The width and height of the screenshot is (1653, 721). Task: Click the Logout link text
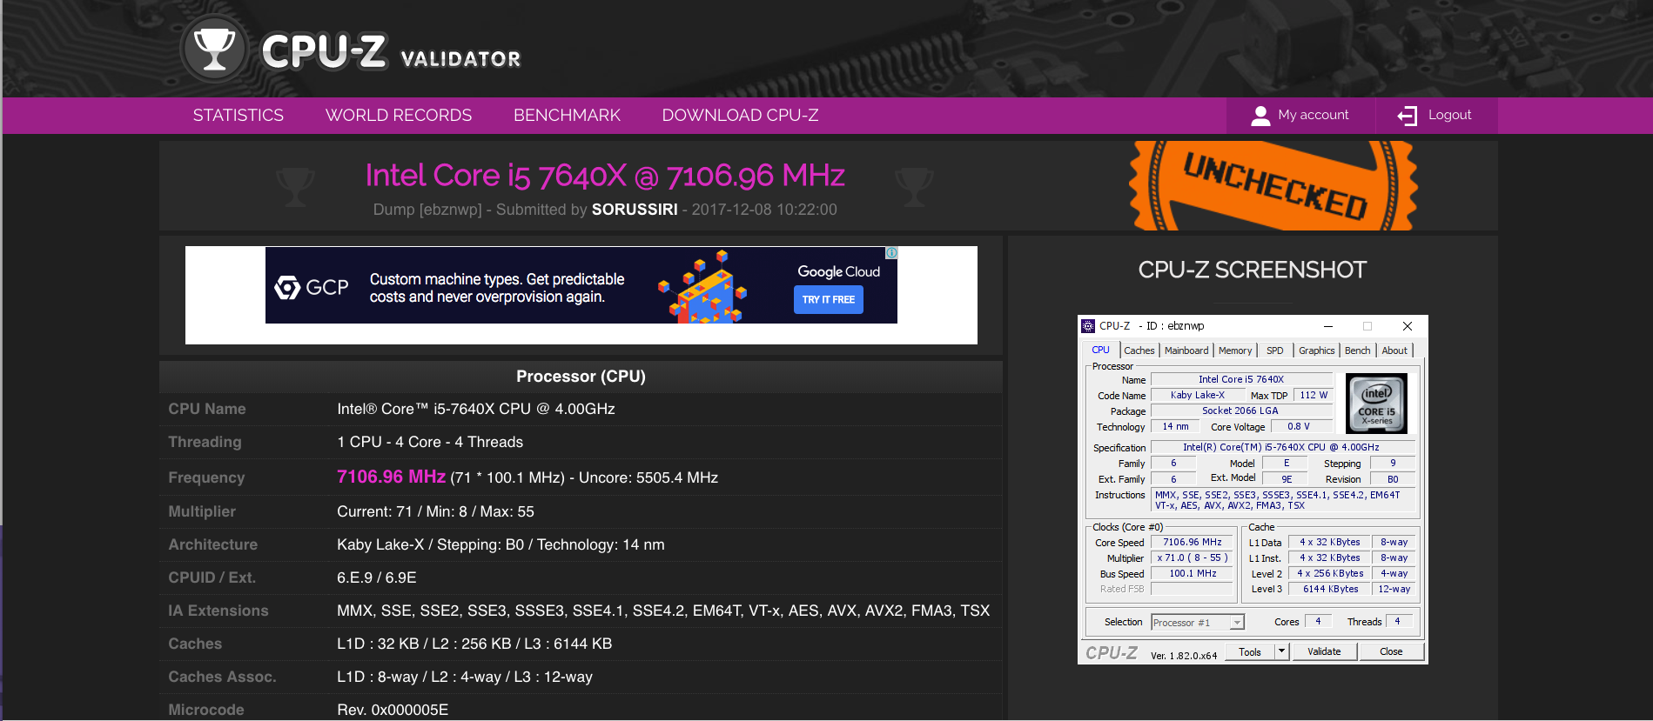[x=1449, y=115]
